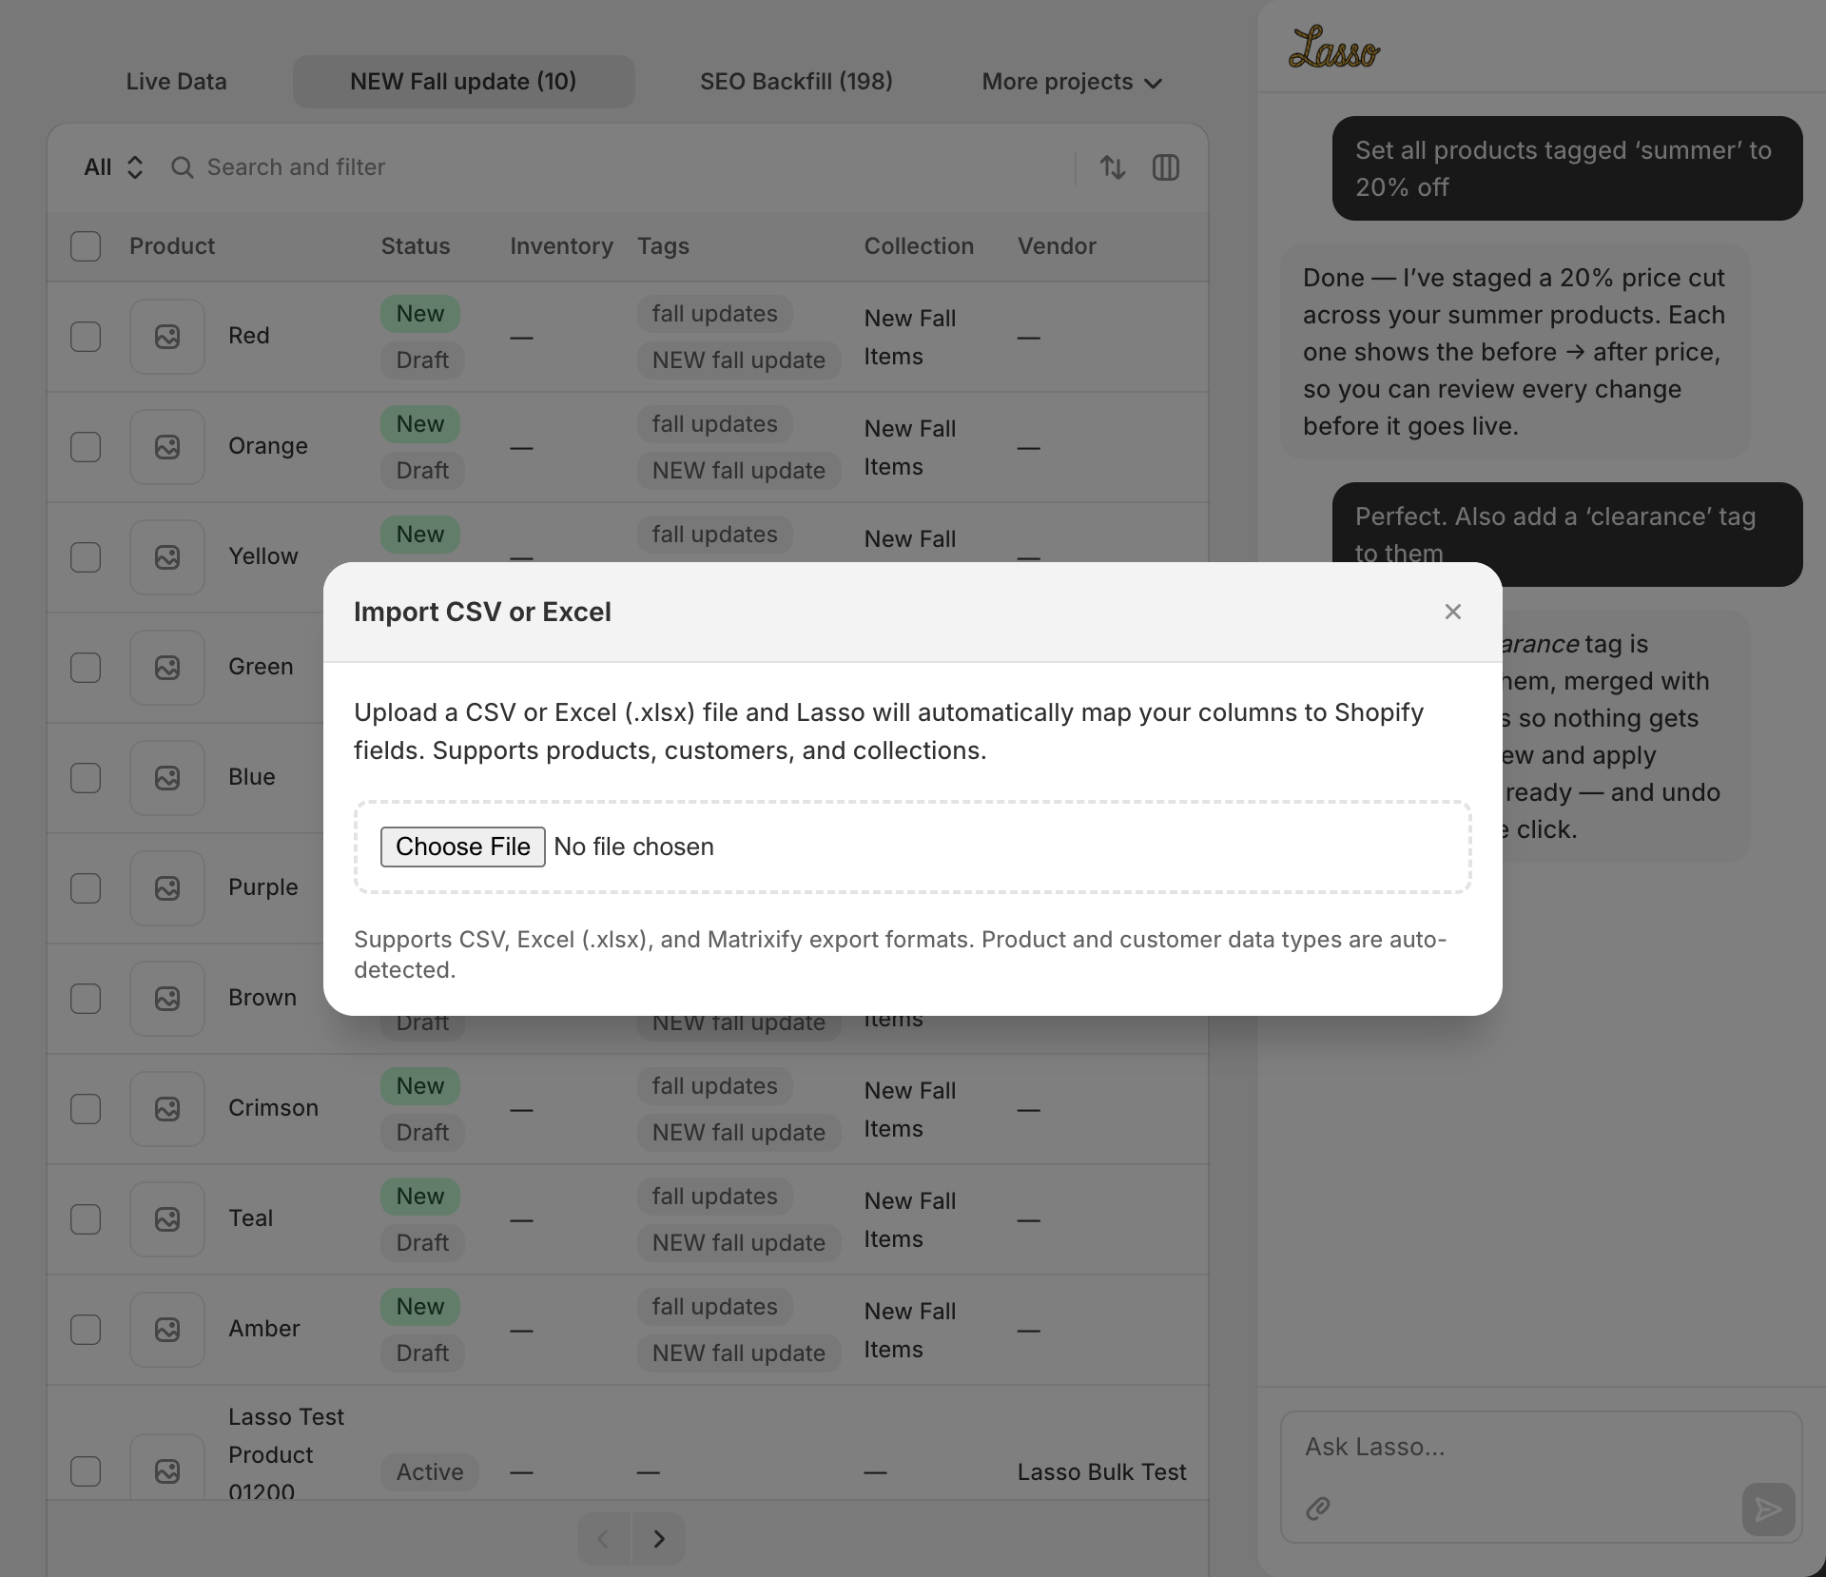Go to the previous page arrow

pos(603,1539)
